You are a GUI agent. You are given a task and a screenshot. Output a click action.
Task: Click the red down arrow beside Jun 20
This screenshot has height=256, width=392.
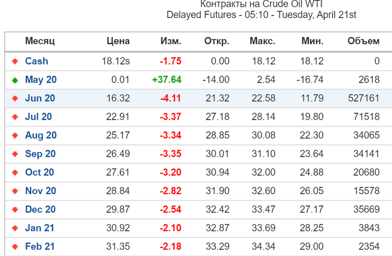tap(15, 98)
